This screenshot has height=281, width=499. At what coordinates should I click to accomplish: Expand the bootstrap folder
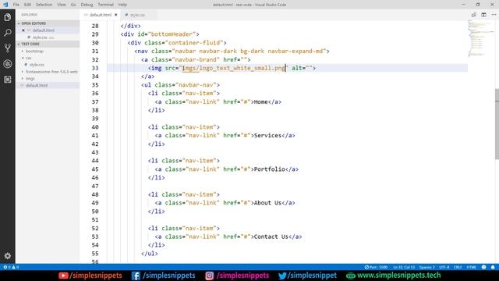click(x=34, y=51)
